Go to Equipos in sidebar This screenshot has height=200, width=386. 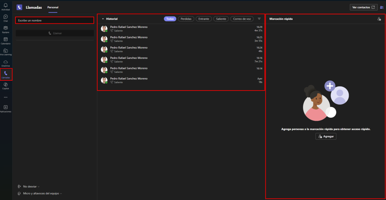6,29
